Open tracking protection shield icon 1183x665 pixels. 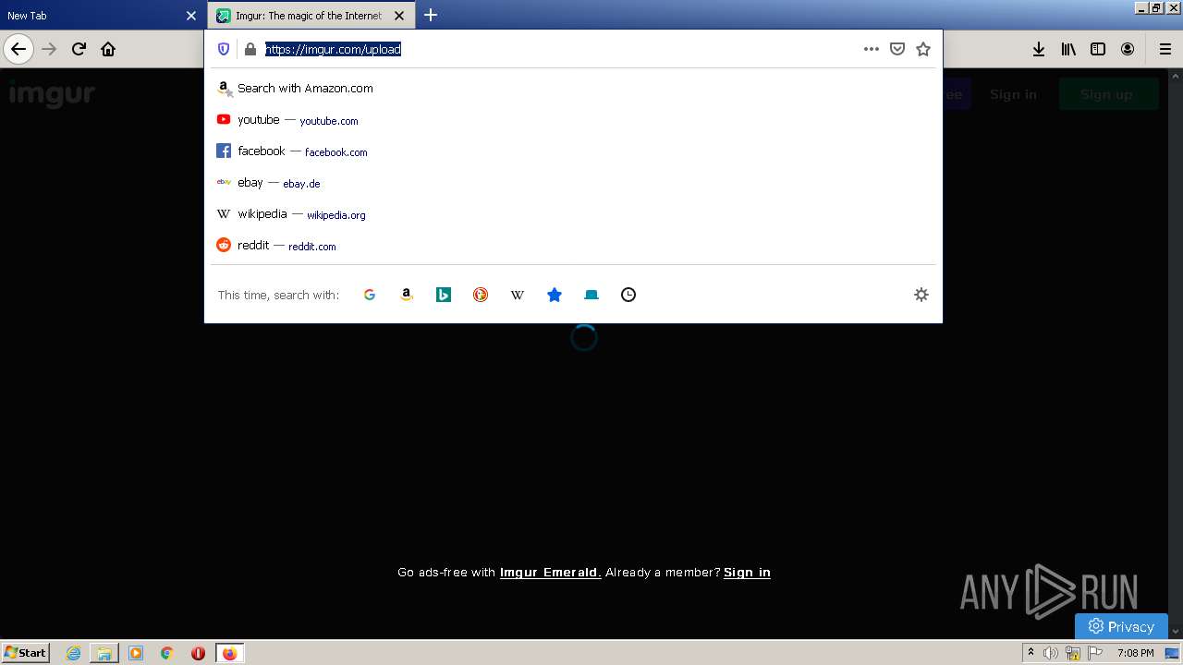pos(224,49)
